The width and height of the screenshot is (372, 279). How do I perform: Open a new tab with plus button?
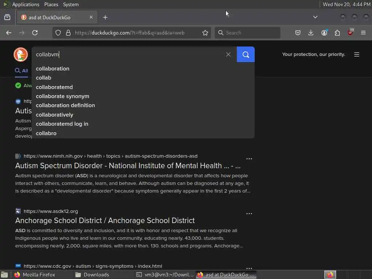tap(105, 17)
